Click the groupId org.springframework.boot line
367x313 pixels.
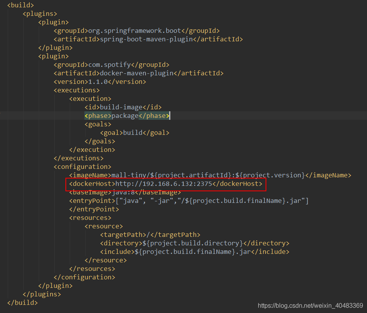(x=137, y=31)
